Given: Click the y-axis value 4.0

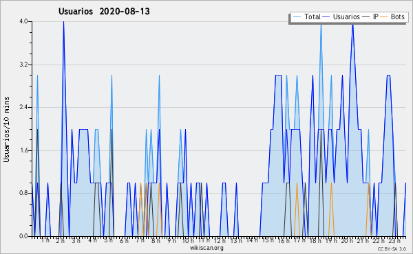Looking at the screenshot, I should tap(23, 21).
